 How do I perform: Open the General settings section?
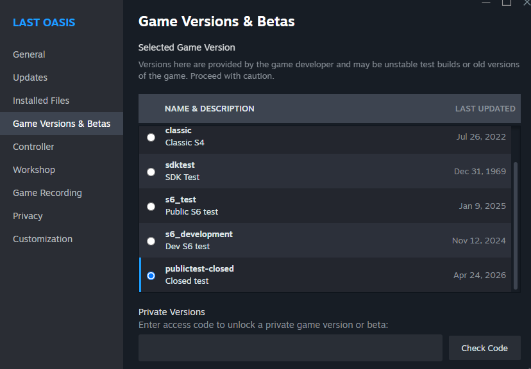(29, 54)
